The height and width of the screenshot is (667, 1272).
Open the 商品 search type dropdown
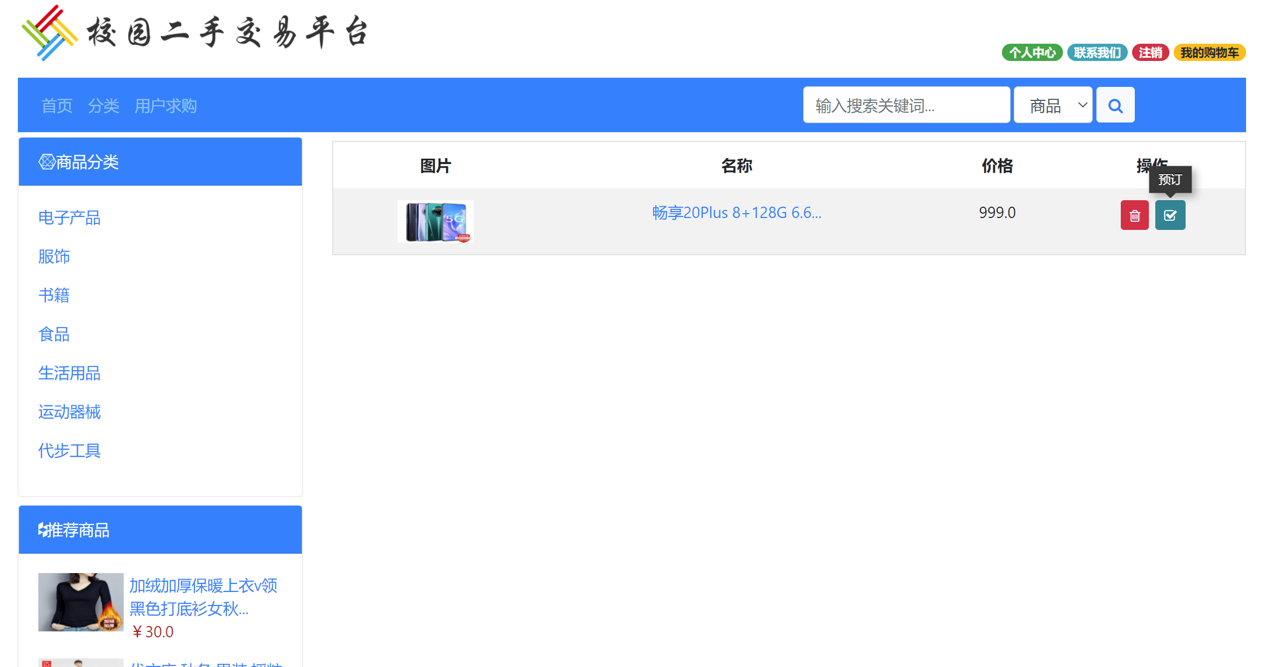[1053, 105]
